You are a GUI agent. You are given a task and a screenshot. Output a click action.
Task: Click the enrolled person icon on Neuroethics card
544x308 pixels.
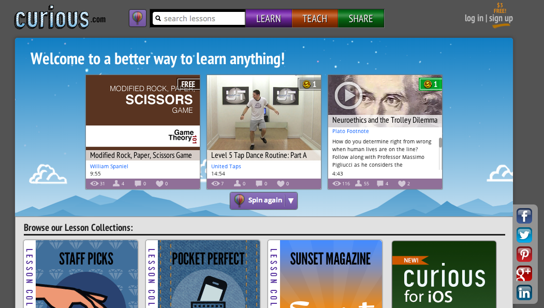coord(358,183)
